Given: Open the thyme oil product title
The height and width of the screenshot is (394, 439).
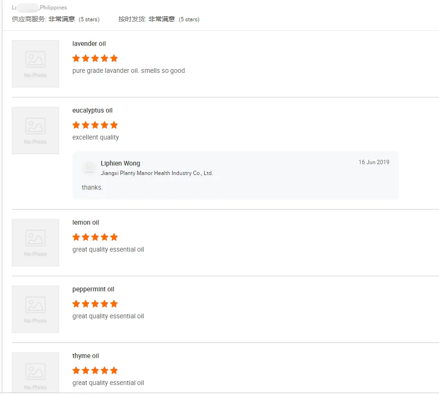Looking at the screenshot, I should 86,356.
